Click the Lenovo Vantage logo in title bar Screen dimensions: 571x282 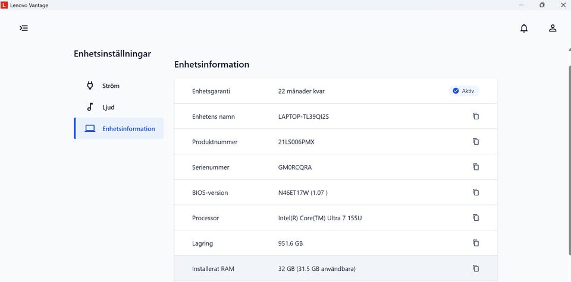[x=5, y=5]
